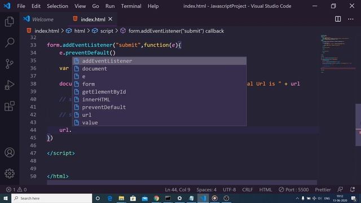Select getElementById suggestion
This screenshot has height=203, width=361.
click(x=159, y=92)
